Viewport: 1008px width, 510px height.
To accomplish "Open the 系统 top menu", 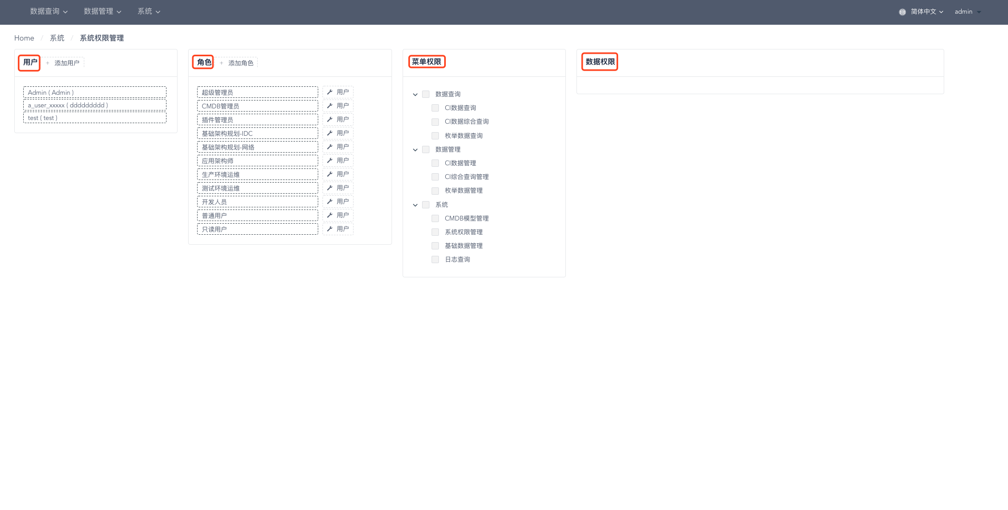I will point(149,12).
